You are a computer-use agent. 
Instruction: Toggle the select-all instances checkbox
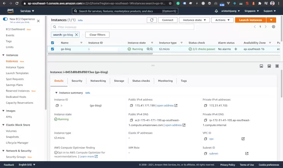(52, 43)
